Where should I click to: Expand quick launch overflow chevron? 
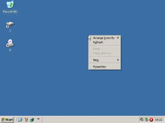tap(38, 119)
